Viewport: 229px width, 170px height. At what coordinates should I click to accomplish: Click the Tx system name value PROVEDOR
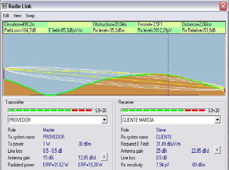(x=54, y=137)
